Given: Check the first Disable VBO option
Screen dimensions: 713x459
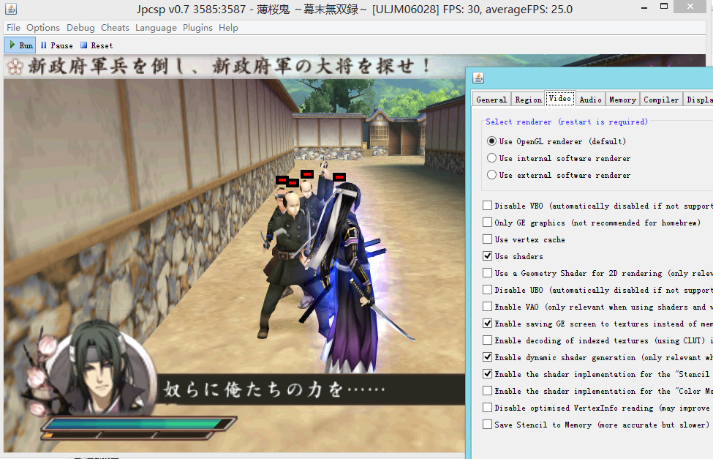Looking at the screenshot, I should [488, 206].
